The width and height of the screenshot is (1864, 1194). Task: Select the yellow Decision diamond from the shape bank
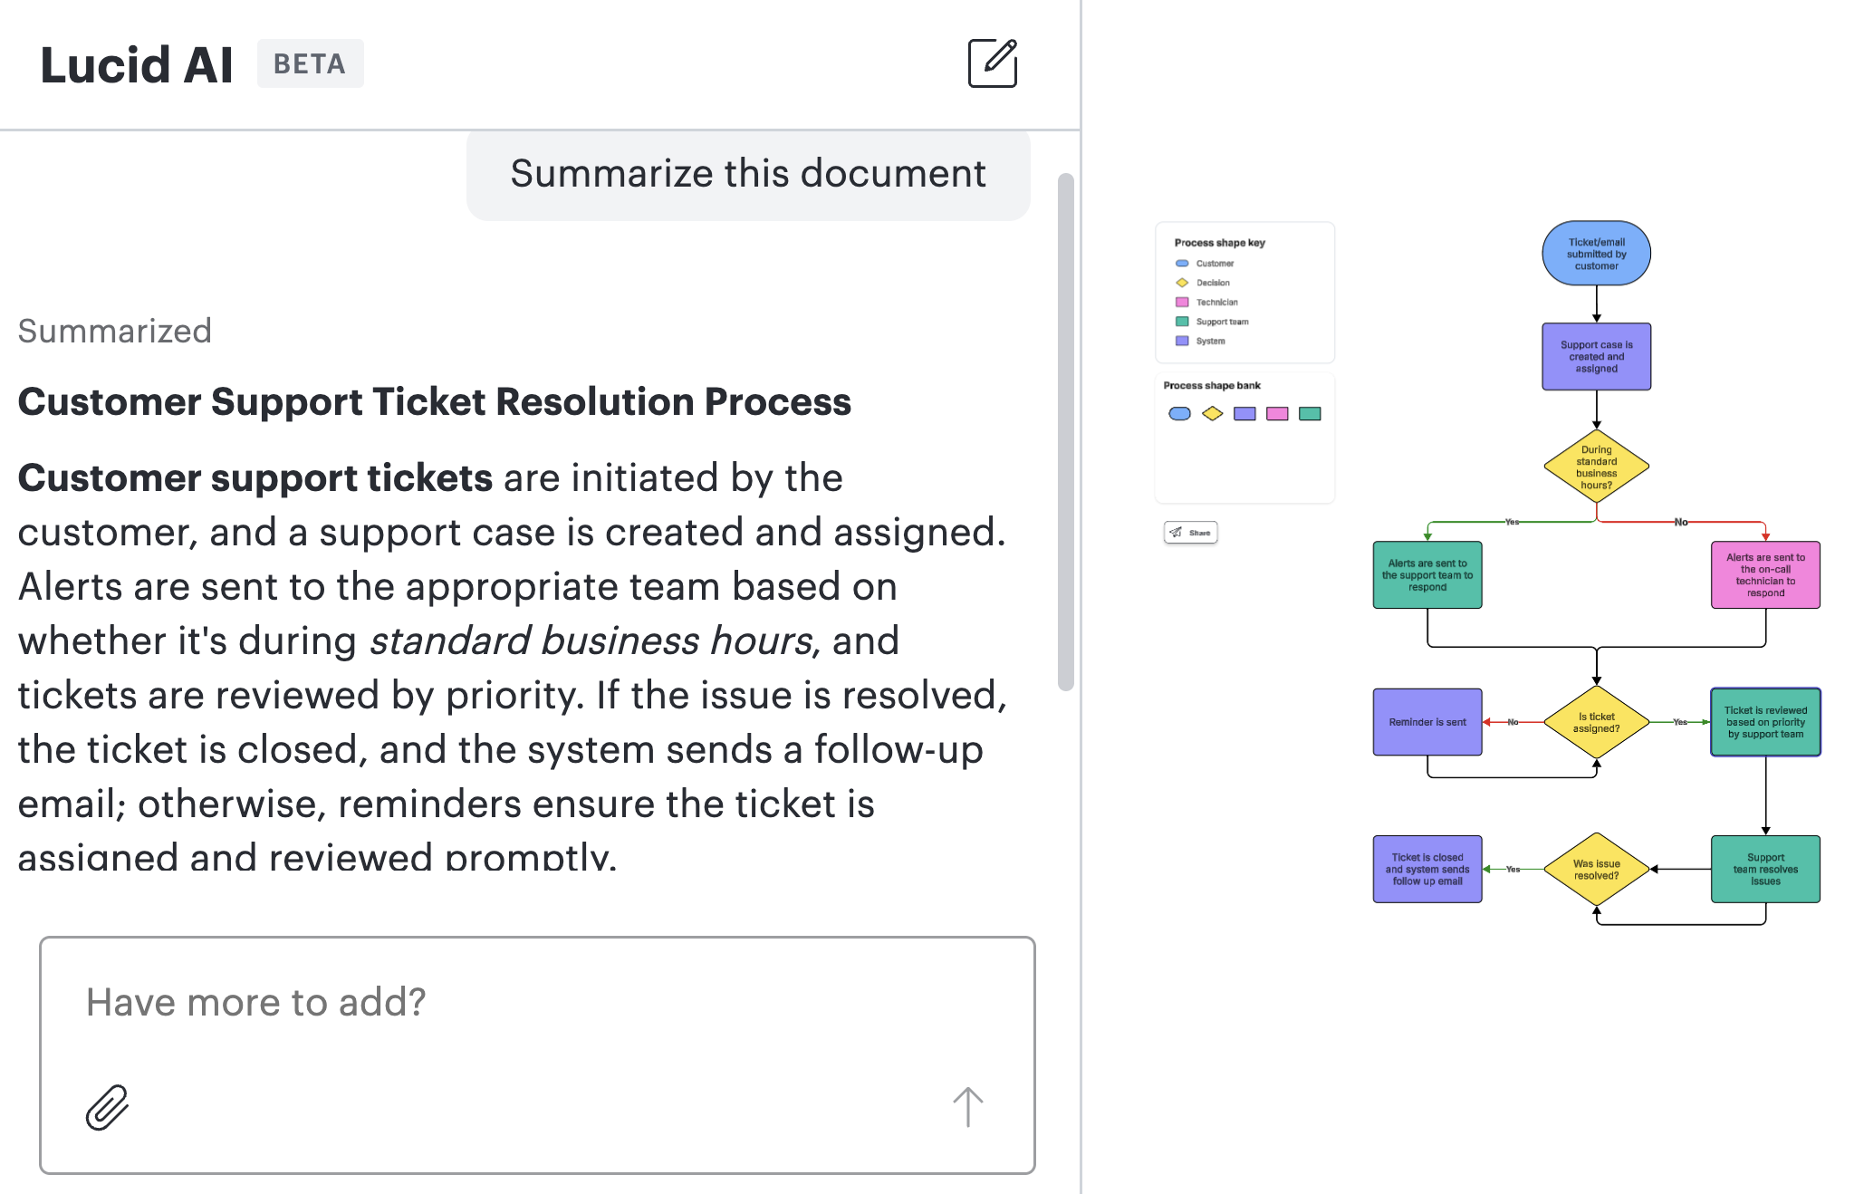pos(1212,413)
